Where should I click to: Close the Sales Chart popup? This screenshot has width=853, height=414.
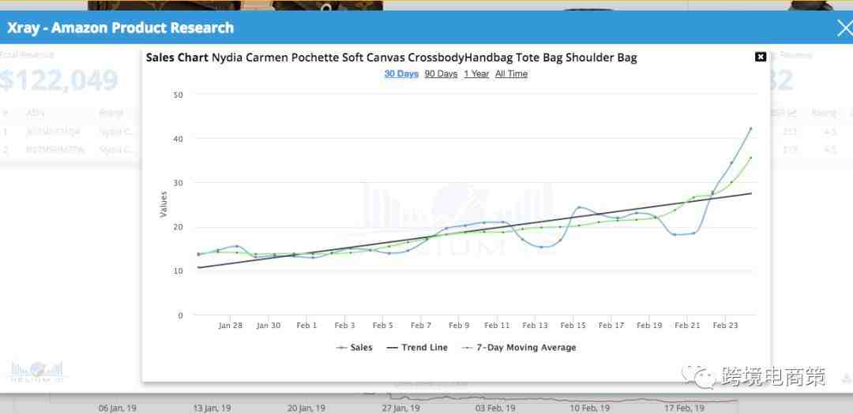pyautogui.click(x=761, y=57)
